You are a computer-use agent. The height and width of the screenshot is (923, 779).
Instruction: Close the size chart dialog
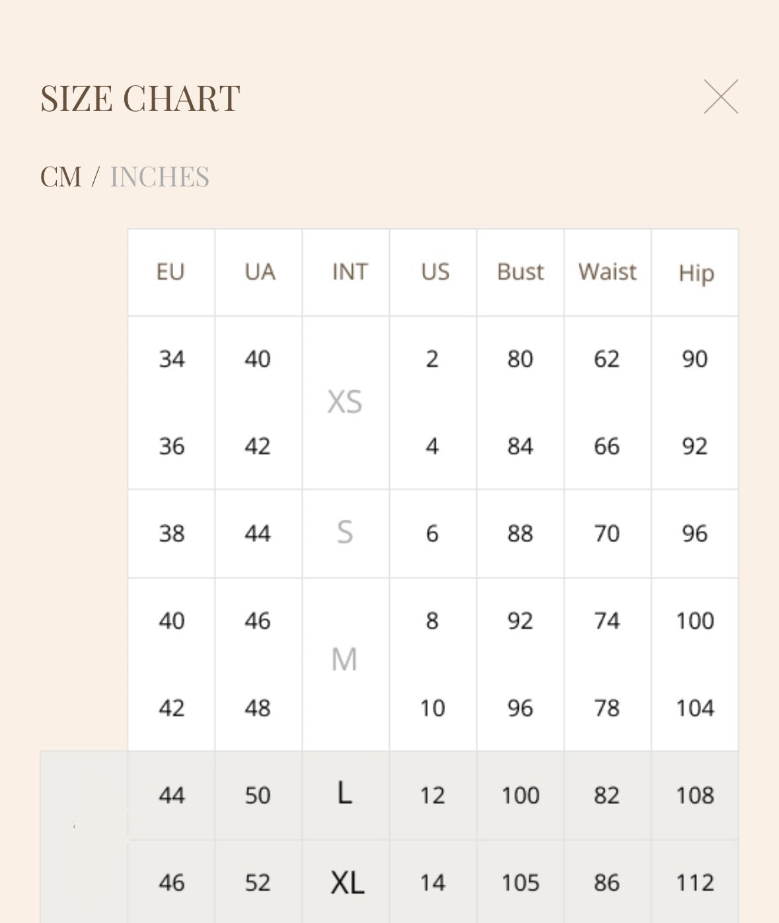click(721, 97)
